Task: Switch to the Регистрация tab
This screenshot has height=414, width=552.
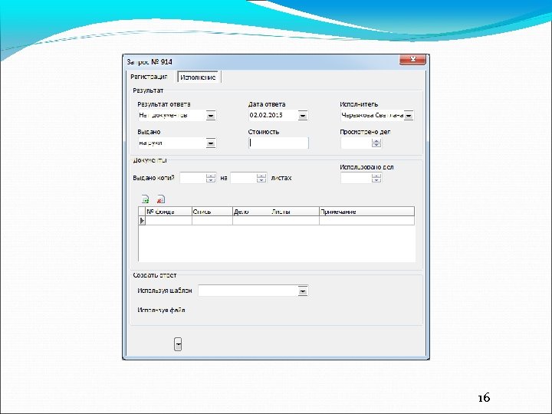Action: [149, 77]
